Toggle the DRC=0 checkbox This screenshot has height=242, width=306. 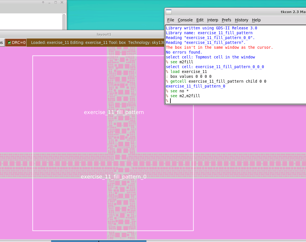9,42
